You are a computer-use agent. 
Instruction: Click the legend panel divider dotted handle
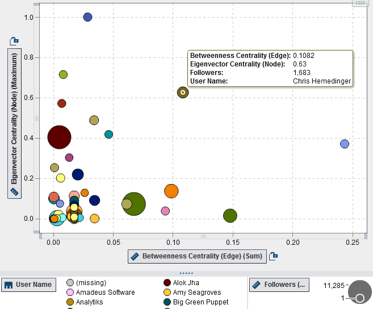click(186, 273)
